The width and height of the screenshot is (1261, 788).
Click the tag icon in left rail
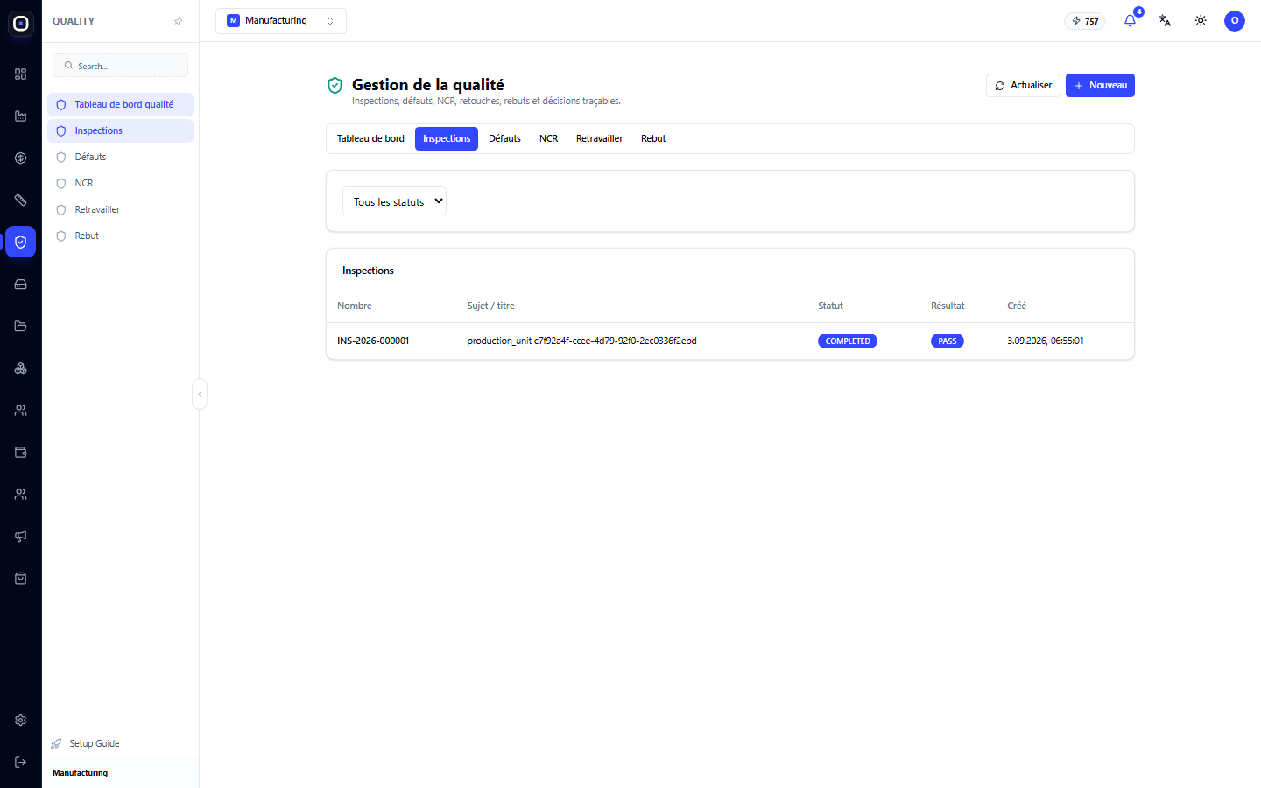(x=21, y=201)
